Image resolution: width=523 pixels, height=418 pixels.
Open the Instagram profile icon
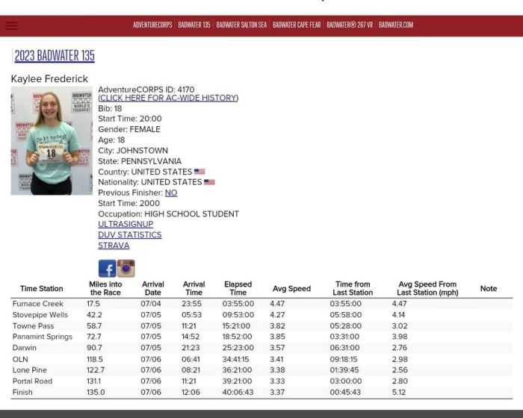pos(126,269)
